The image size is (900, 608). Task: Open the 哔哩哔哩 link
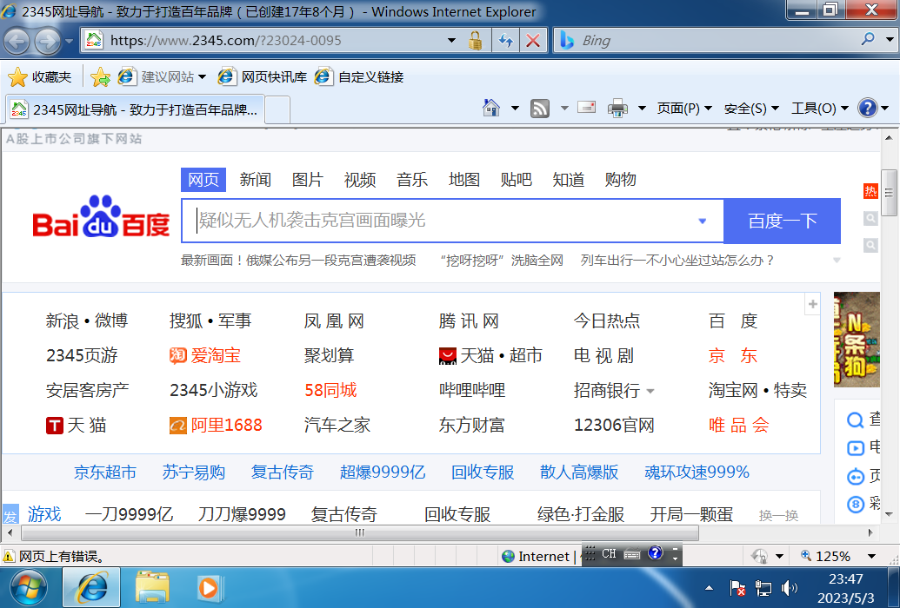tap(472, 390)
